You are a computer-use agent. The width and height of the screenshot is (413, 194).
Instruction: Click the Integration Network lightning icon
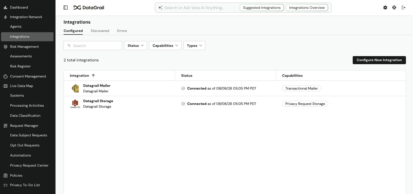[6, 17]
